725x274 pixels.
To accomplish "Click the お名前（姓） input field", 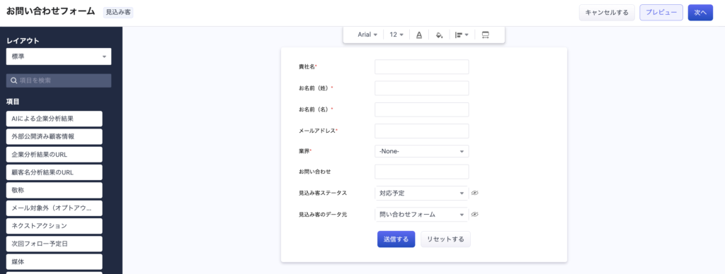I will point(422,88).
